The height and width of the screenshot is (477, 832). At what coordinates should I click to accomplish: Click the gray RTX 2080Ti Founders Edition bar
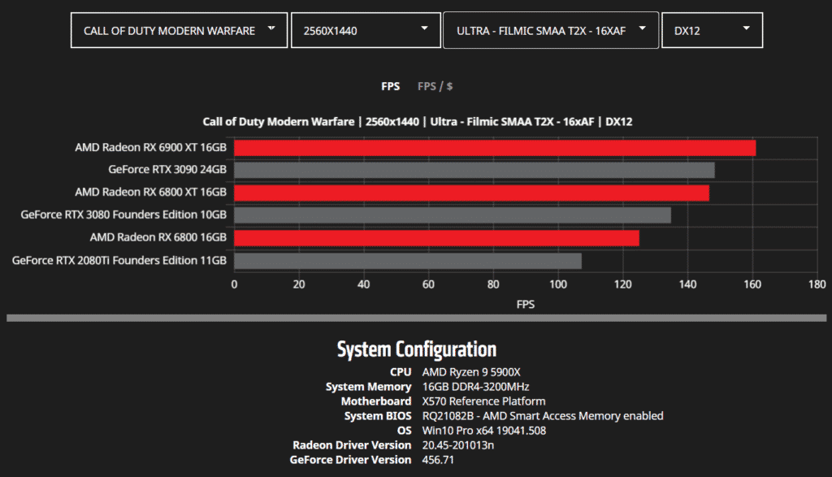(407, 261)
